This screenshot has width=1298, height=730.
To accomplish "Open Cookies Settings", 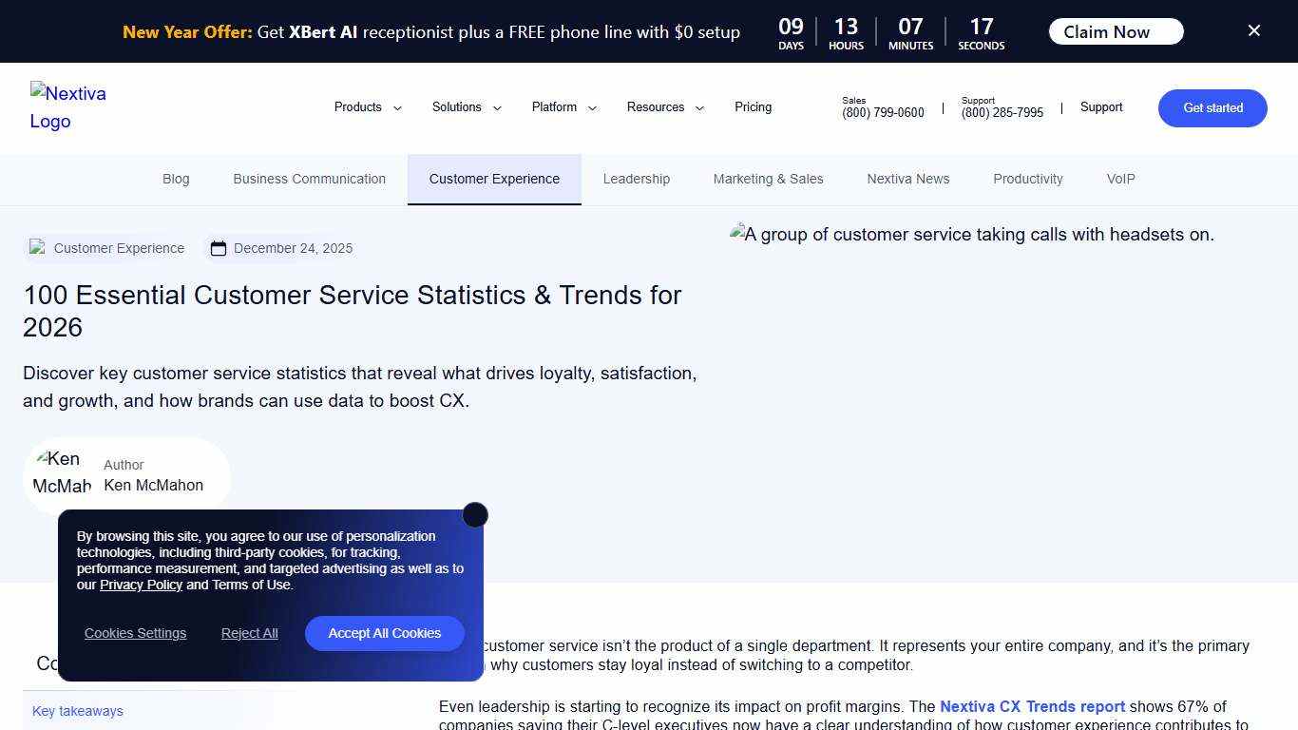I will click(x=135, y=633).
